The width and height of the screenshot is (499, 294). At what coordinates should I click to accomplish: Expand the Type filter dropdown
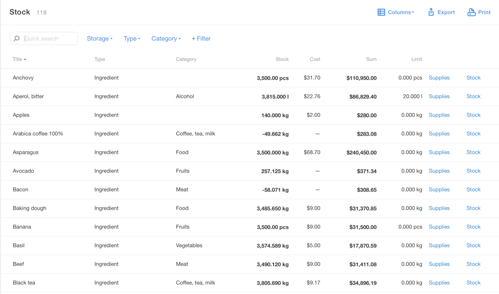click(131, 38)
